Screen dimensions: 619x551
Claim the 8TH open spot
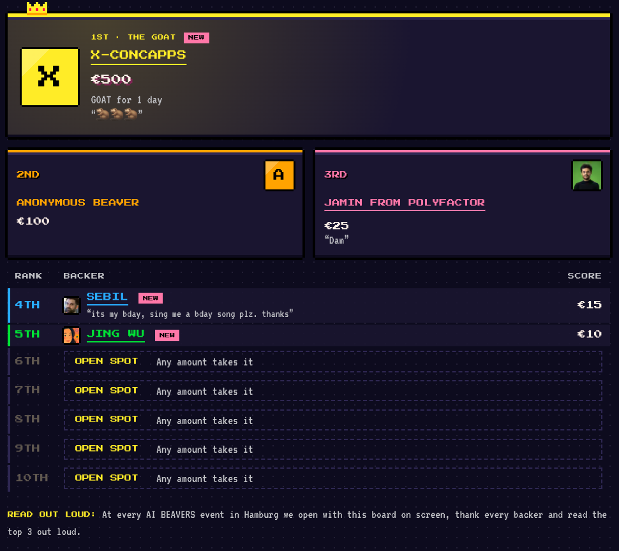(x=332, y=420)
